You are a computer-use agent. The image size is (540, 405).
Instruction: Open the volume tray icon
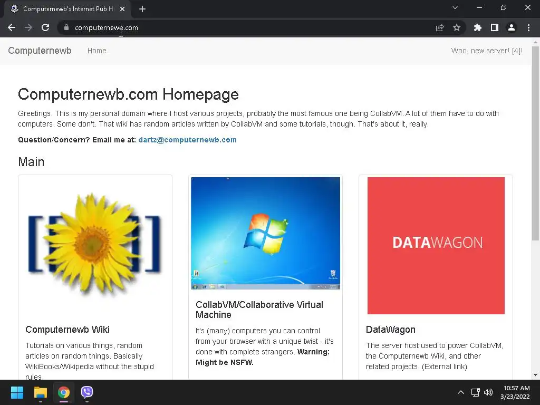point(488,392)
